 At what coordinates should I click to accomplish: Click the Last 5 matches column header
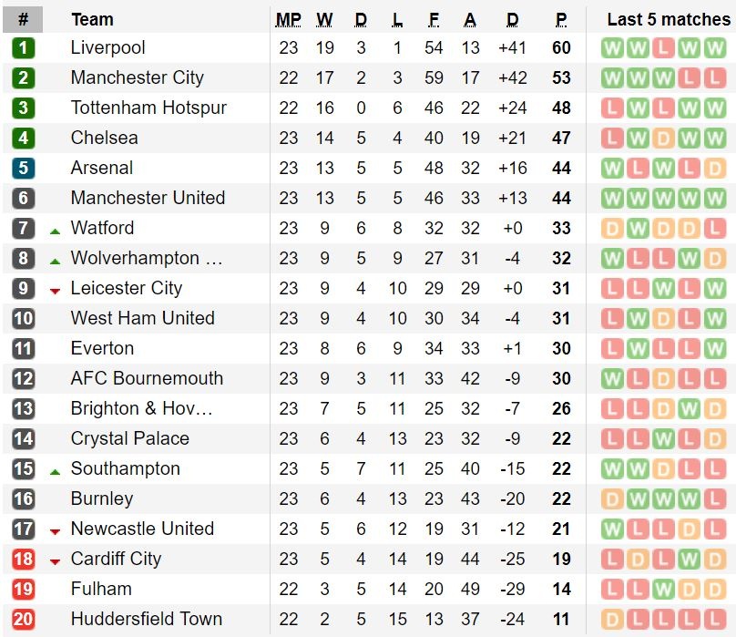[669, 19]
